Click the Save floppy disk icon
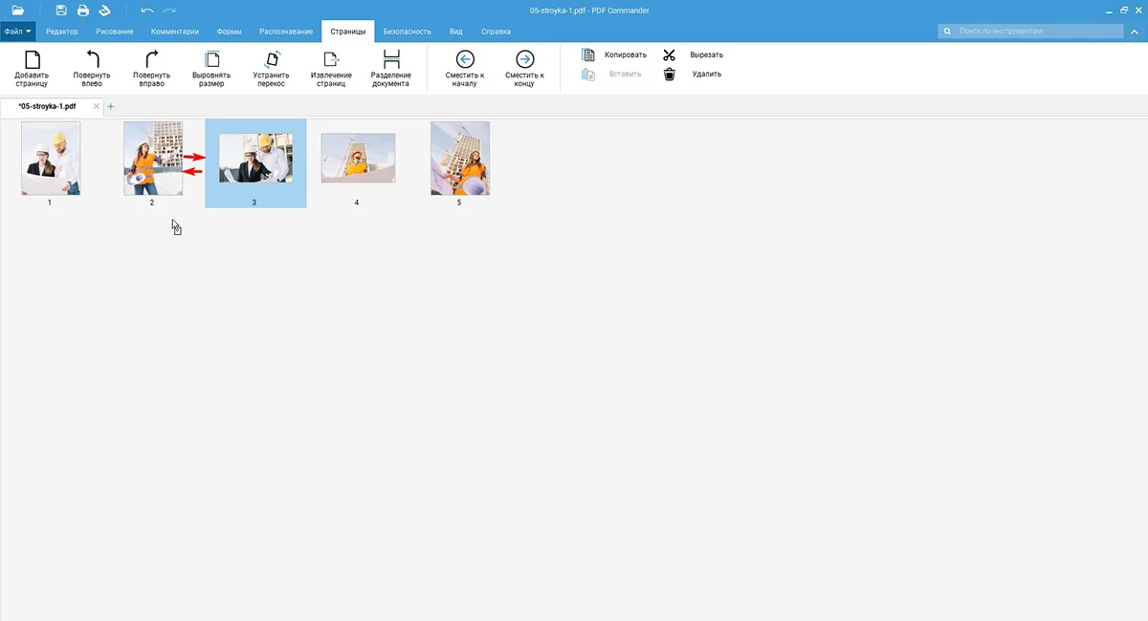The image size is (1148, 621). tap(61, 11)
